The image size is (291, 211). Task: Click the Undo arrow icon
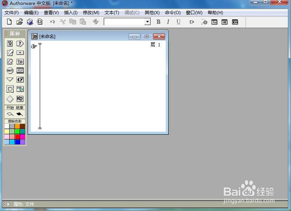click(x=52, y=22)
